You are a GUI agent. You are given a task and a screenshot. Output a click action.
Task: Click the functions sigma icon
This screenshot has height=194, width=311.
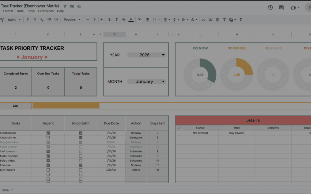point(241,20)
